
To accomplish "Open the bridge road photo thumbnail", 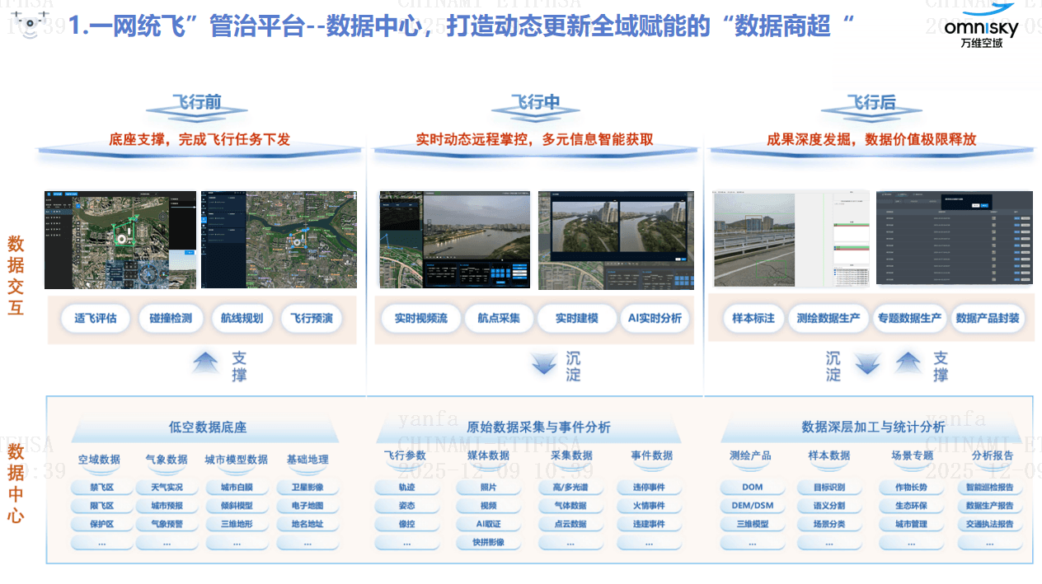I will click(754, 240).
